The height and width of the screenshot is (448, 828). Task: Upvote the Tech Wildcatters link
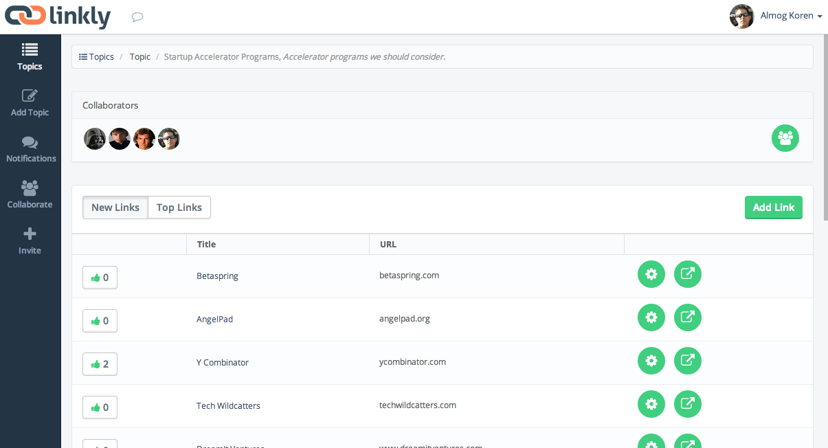[x=100, y=407]
